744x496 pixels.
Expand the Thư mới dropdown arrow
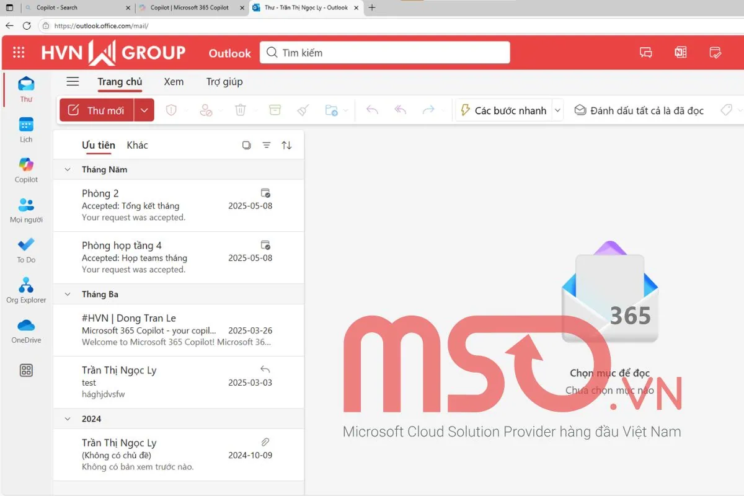pyautogui.click(x=144, y=110)
